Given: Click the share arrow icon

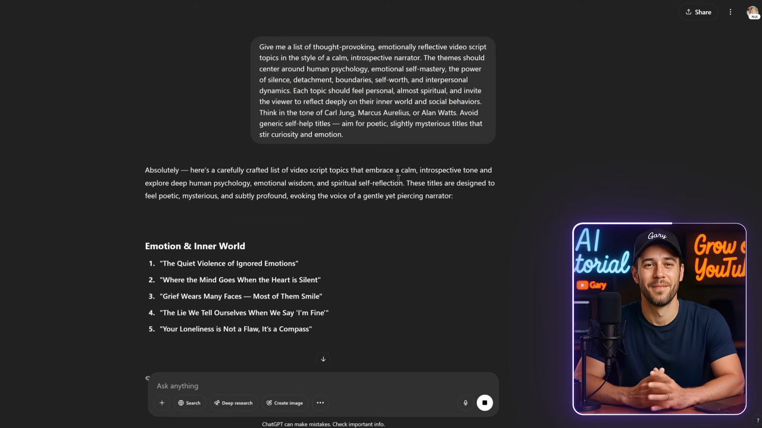Looking at the screenshot, I should 689,12.
